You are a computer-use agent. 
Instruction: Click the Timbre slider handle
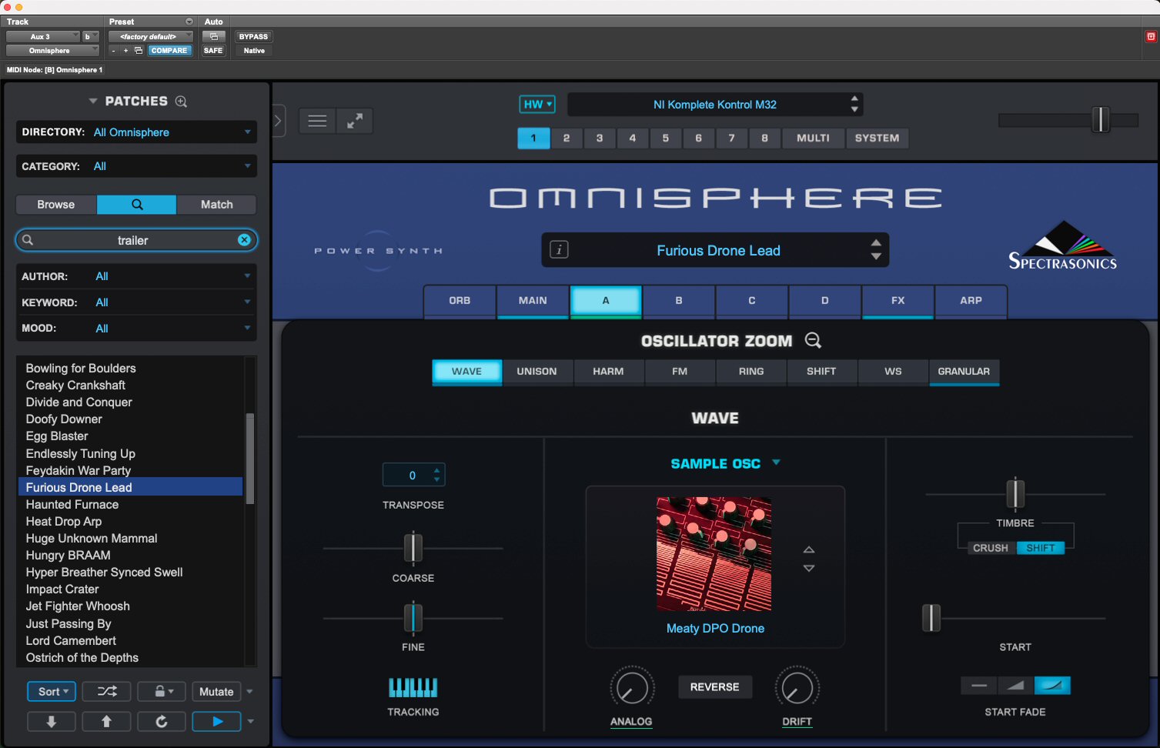click(1015, 493)
